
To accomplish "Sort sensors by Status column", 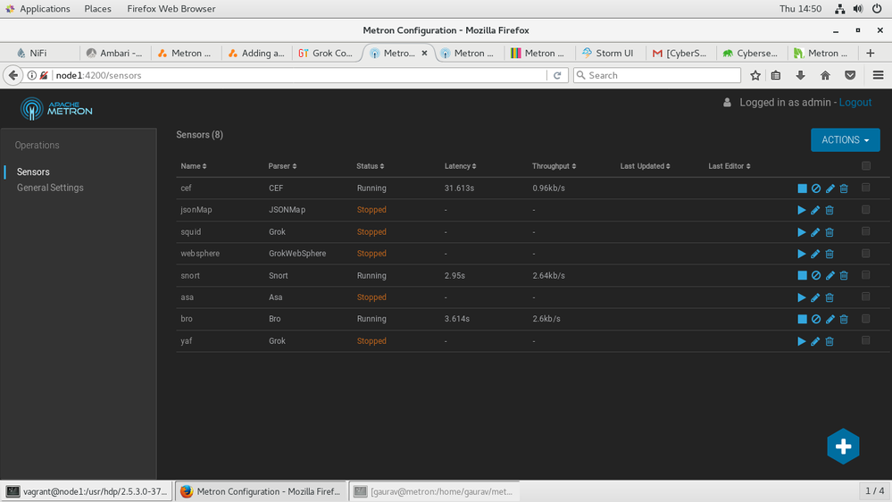I will 370,166.
